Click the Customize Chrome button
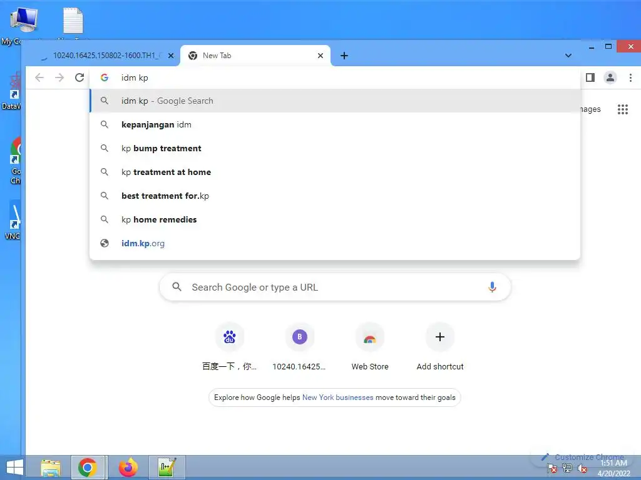Screen dimensions: 641x480 [x=583, y=457]
